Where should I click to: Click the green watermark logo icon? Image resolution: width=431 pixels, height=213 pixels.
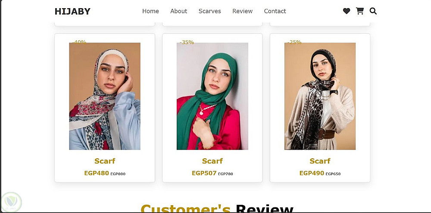[x=11, y=202]
